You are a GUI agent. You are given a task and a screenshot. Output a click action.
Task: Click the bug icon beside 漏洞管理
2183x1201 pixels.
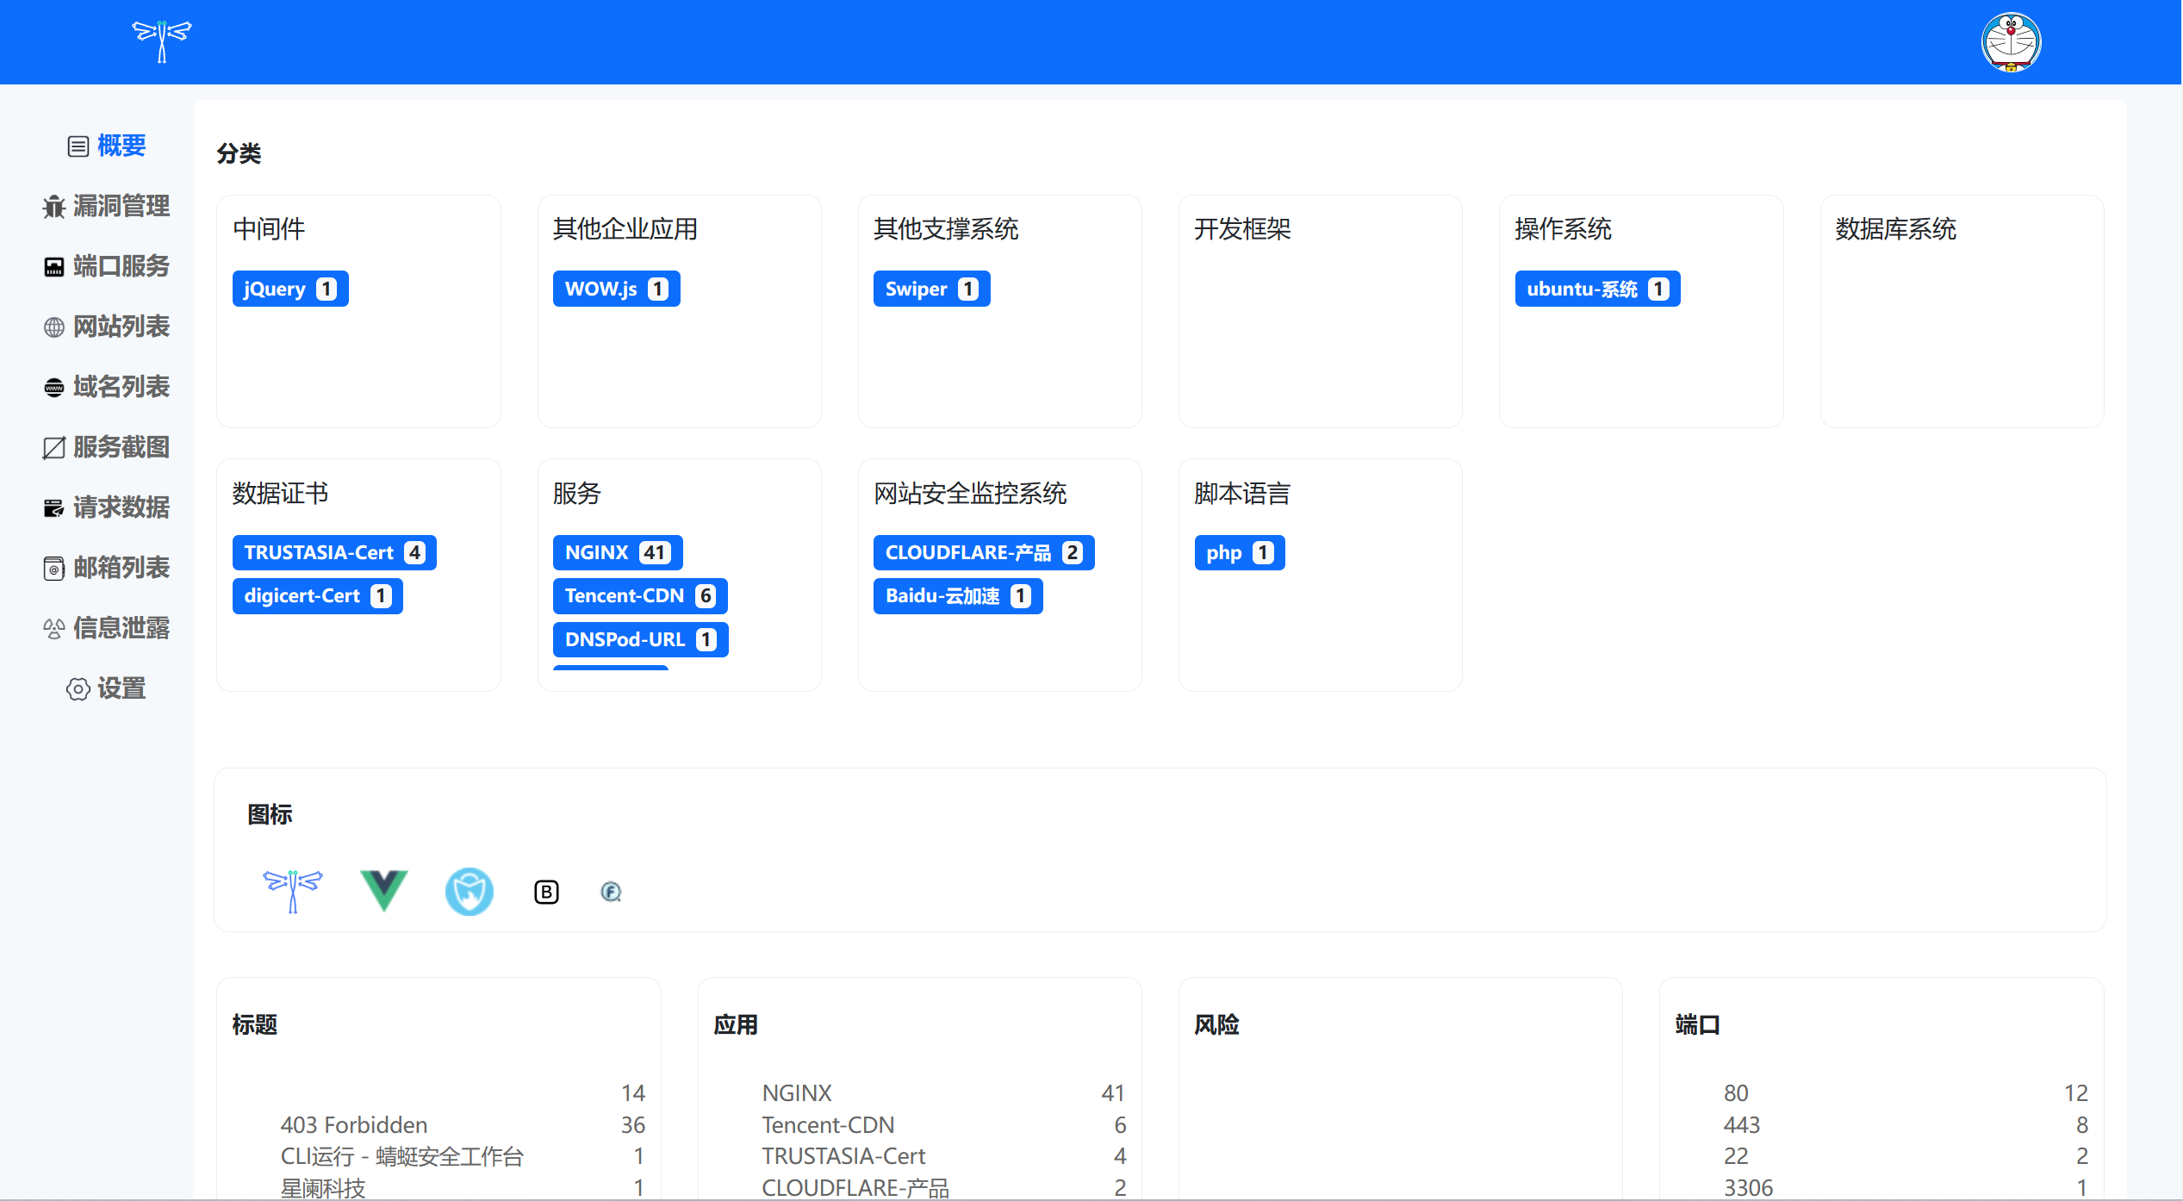click(54, 207)
